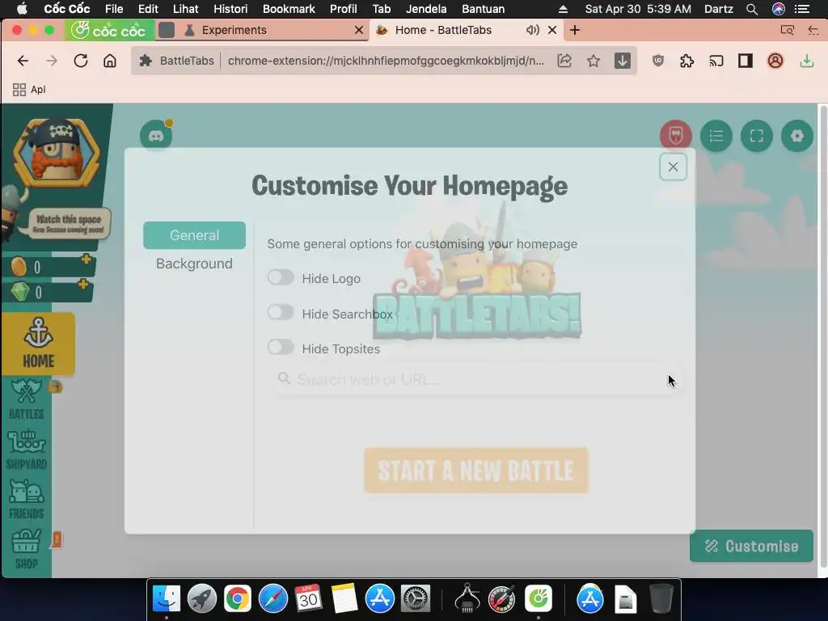Click the page vertical scrollbar

click(822, 338)
